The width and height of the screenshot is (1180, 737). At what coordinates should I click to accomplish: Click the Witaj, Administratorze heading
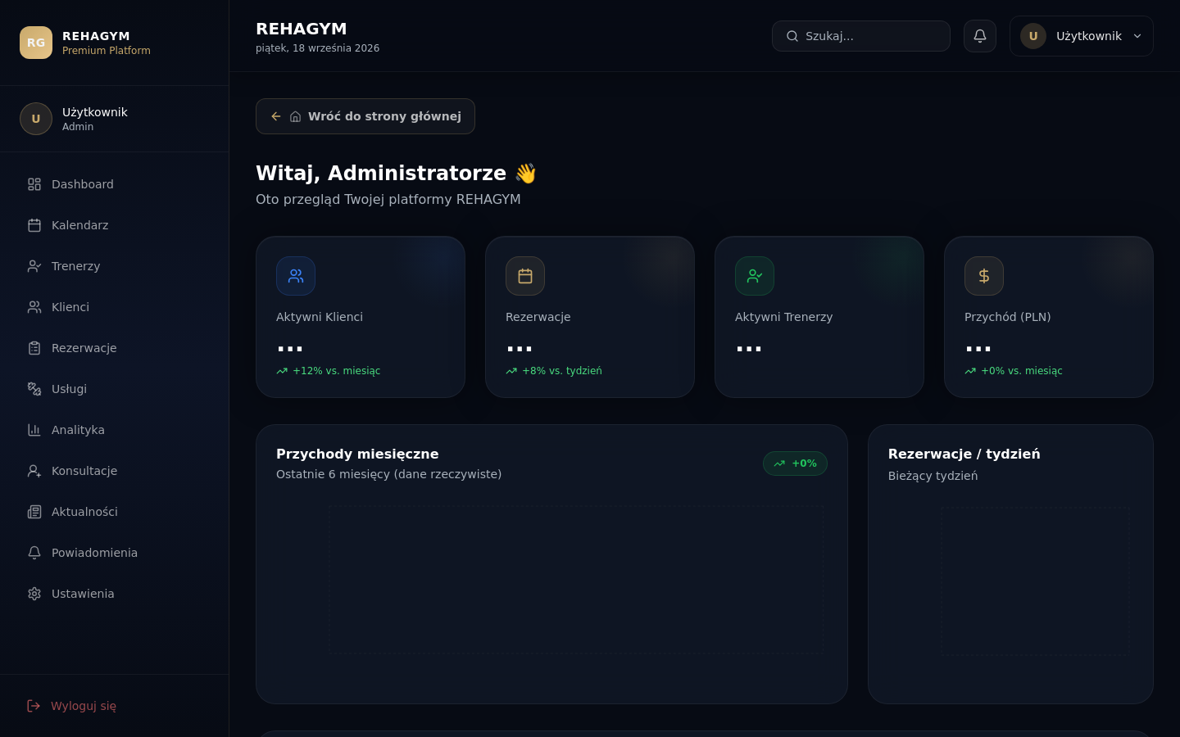[396, 174]
